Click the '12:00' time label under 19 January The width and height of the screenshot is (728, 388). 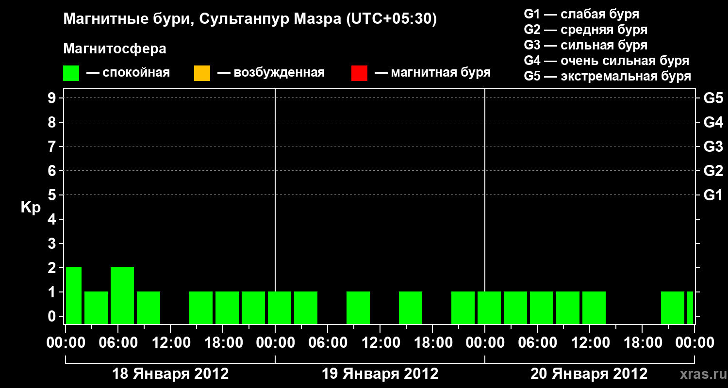[x=380, y=343]
